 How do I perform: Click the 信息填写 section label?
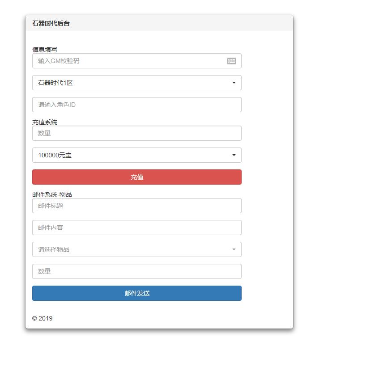pos(45,50)
